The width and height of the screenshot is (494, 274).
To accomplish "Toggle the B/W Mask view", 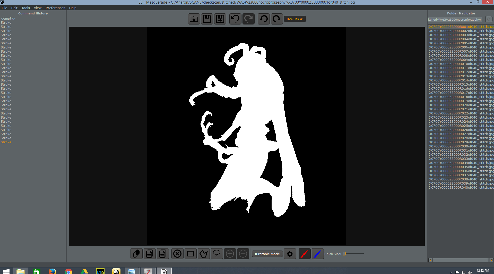I will (x=295, y=19).
